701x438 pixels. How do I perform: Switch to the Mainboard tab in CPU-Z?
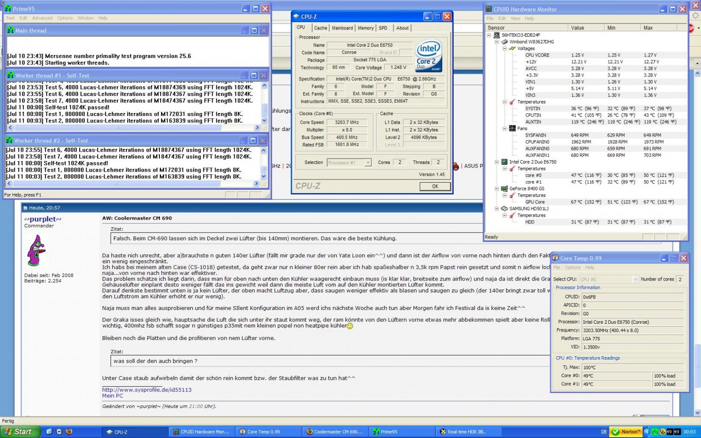(x=342, y=28)
